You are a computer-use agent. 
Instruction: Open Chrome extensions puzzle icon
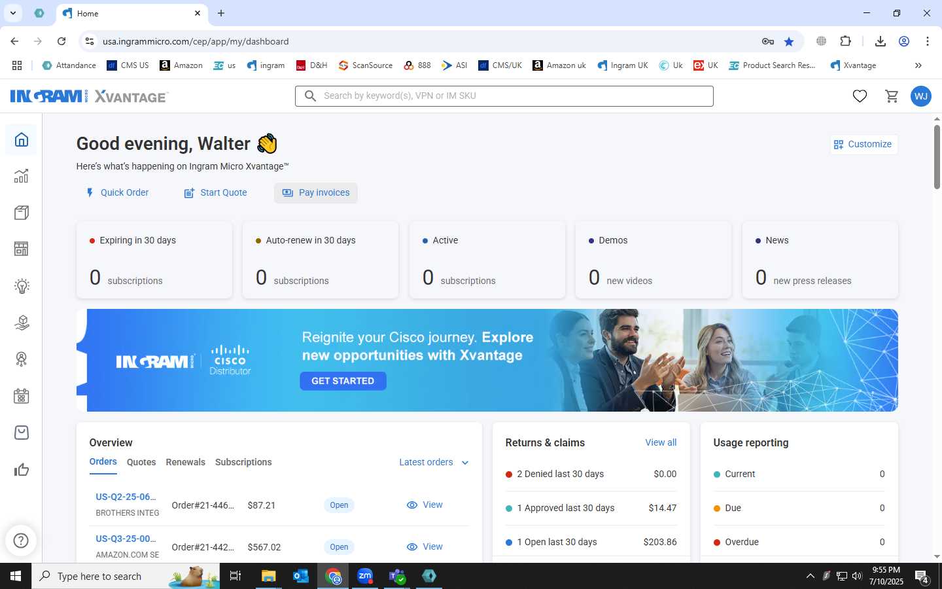[x=845, y=41]
